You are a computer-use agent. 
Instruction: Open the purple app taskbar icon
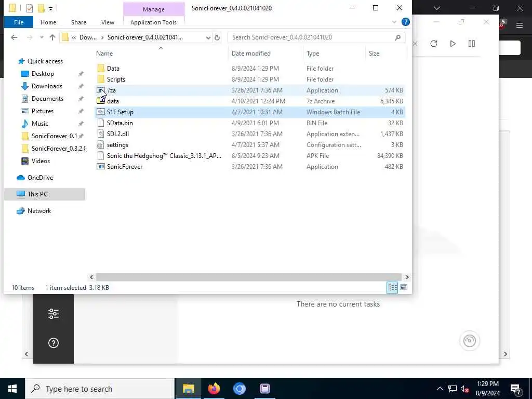265,389
